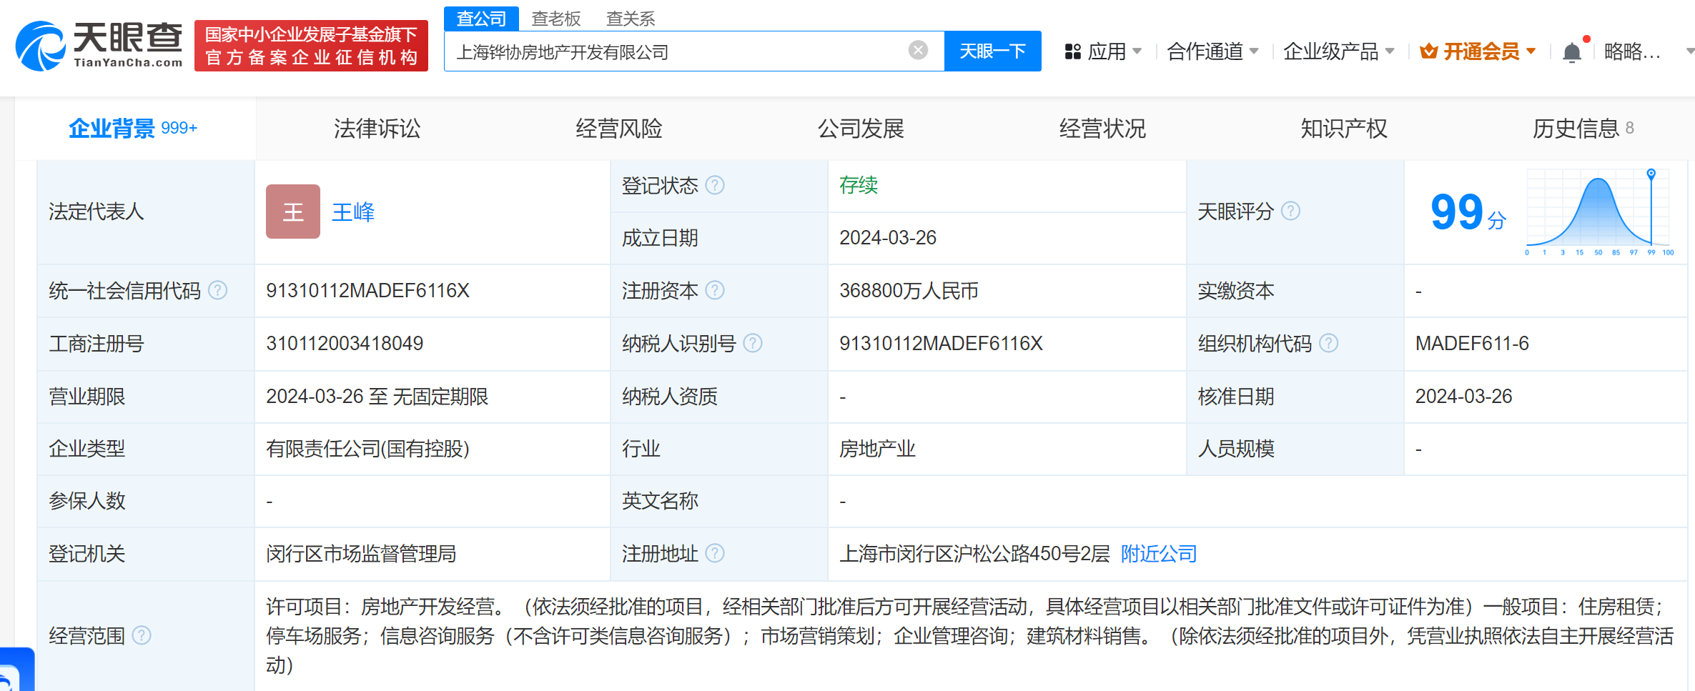Image resolution: width=1695 pixels, height=691 pixels.
Task: Click the red 国家中小企业发展子基金 banner
Action: [x=311, y=46]
